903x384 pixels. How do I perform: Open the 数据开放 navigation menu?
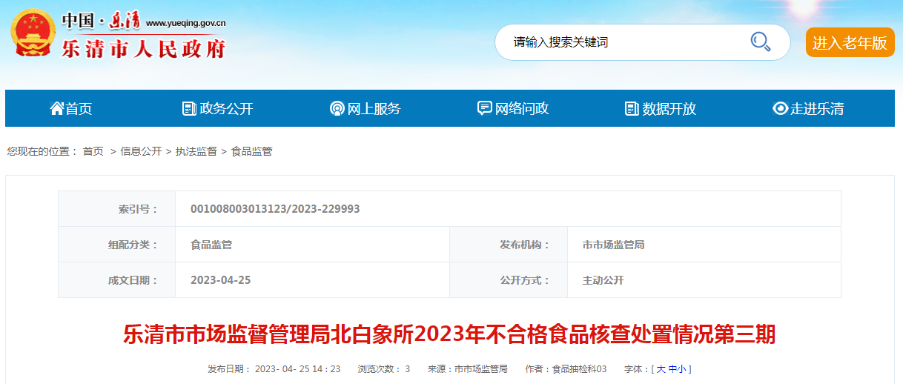coord(669,109)
